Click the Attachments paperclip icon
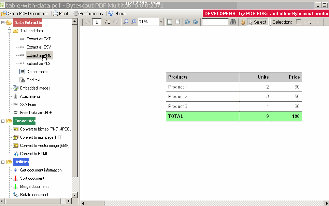Viewport: 329px width, 206px height. coord(15,96)
